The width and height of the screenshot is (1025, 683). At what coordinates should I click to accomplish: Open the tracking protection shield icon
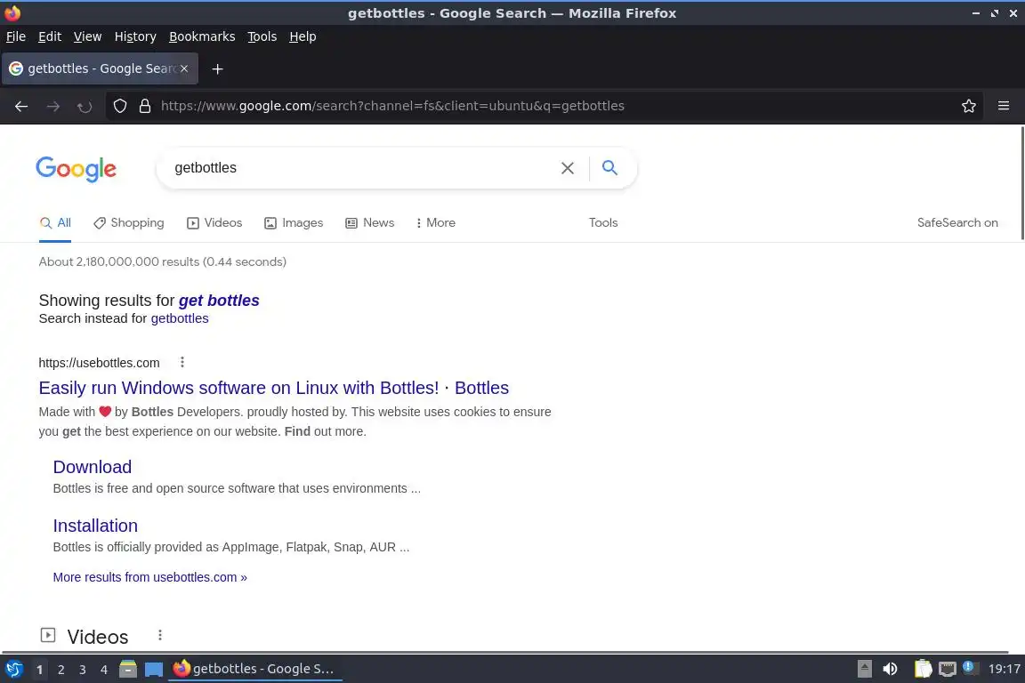[x=119, y=106]
